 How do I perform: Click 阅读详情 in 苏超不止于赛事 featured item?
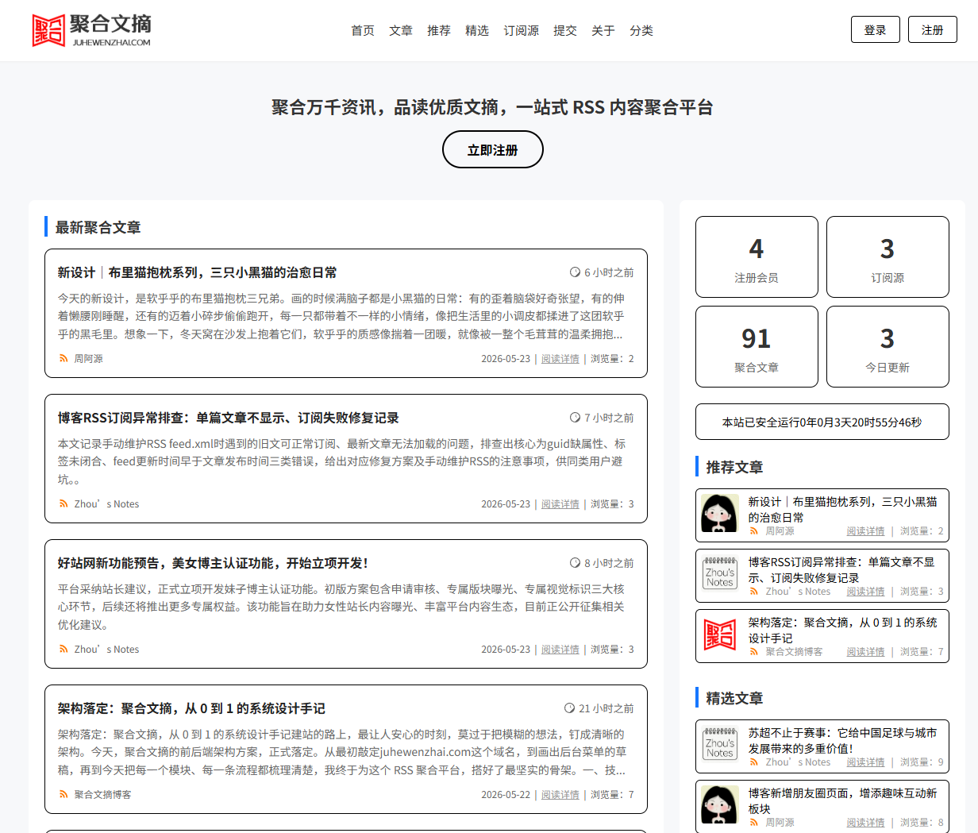click(x=865, y=762)
